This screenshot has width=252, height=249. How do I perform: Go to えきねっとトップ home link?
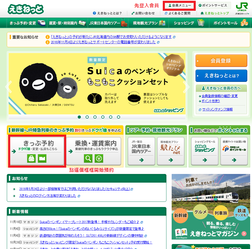[215, 13]
